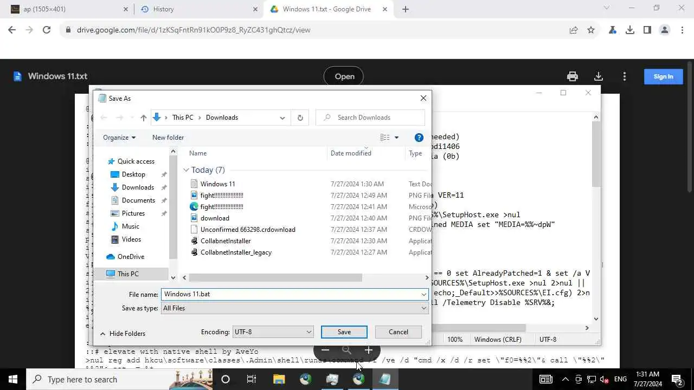Viewport: 694px width, 390px height.
Task: Click the Save button
Action: click(344, 332)
